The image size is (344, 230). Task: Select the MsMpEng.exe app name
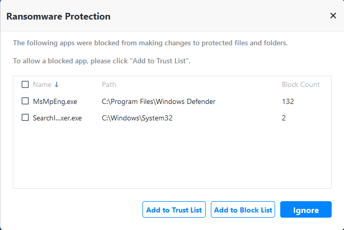point(55,102)
